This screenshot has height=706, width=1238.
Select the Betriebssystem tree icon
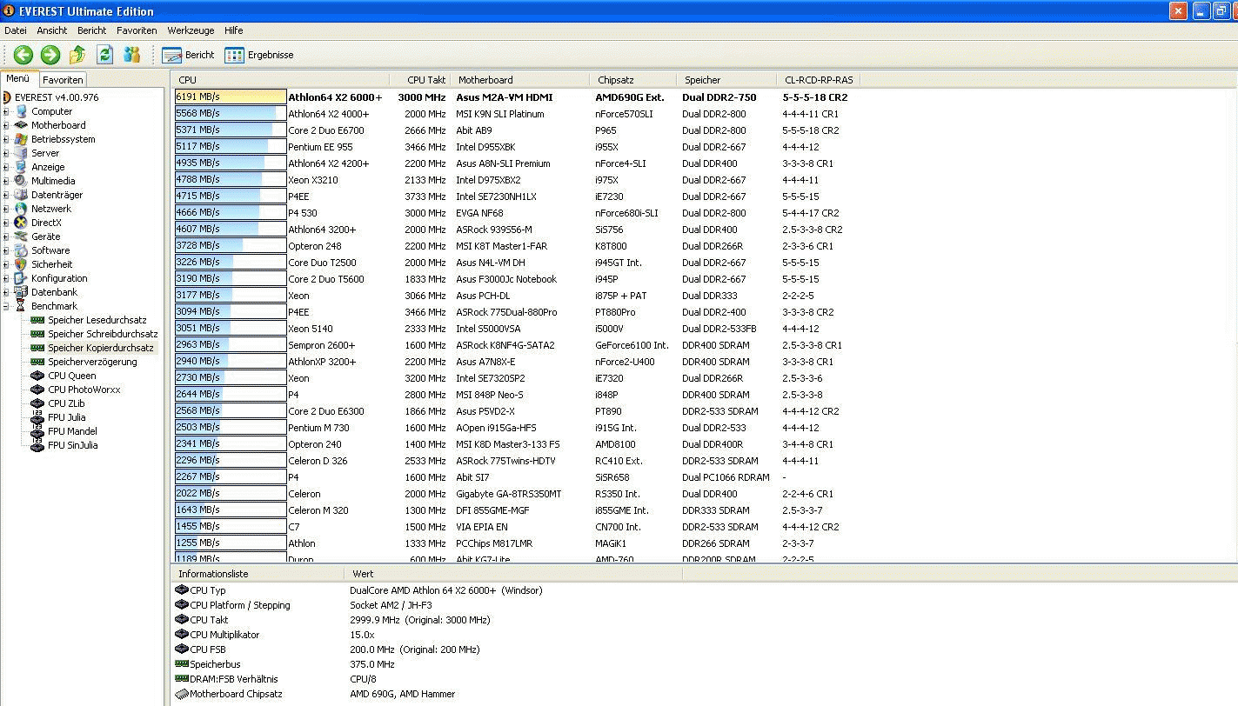coord(22,139)
